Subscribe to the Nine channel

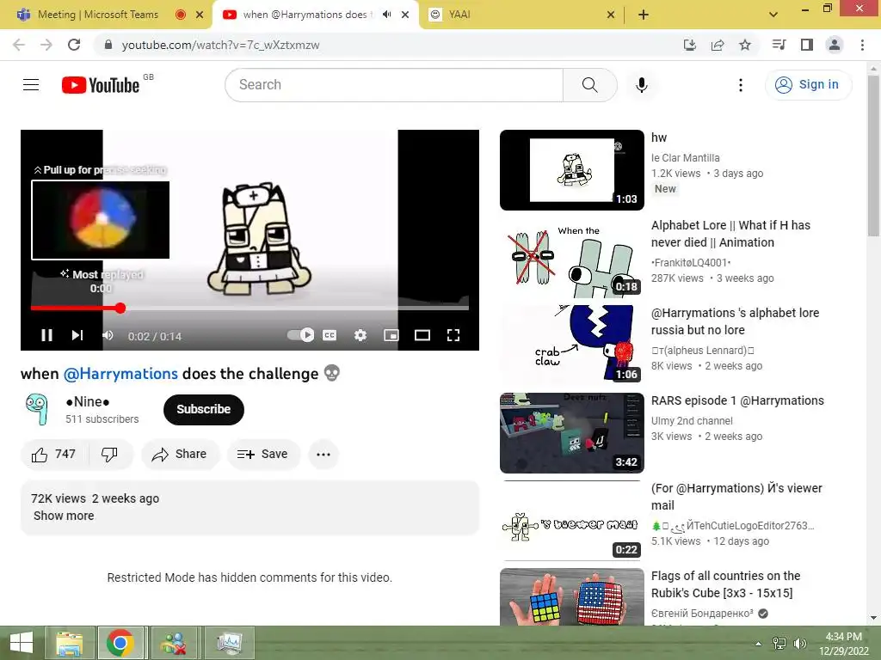pos(203,409)
